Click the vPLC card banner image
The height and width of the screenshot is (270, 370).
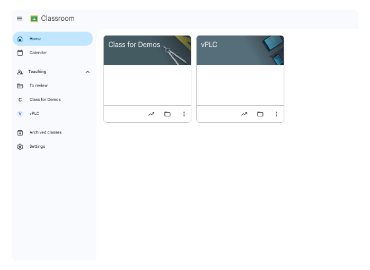240,50
